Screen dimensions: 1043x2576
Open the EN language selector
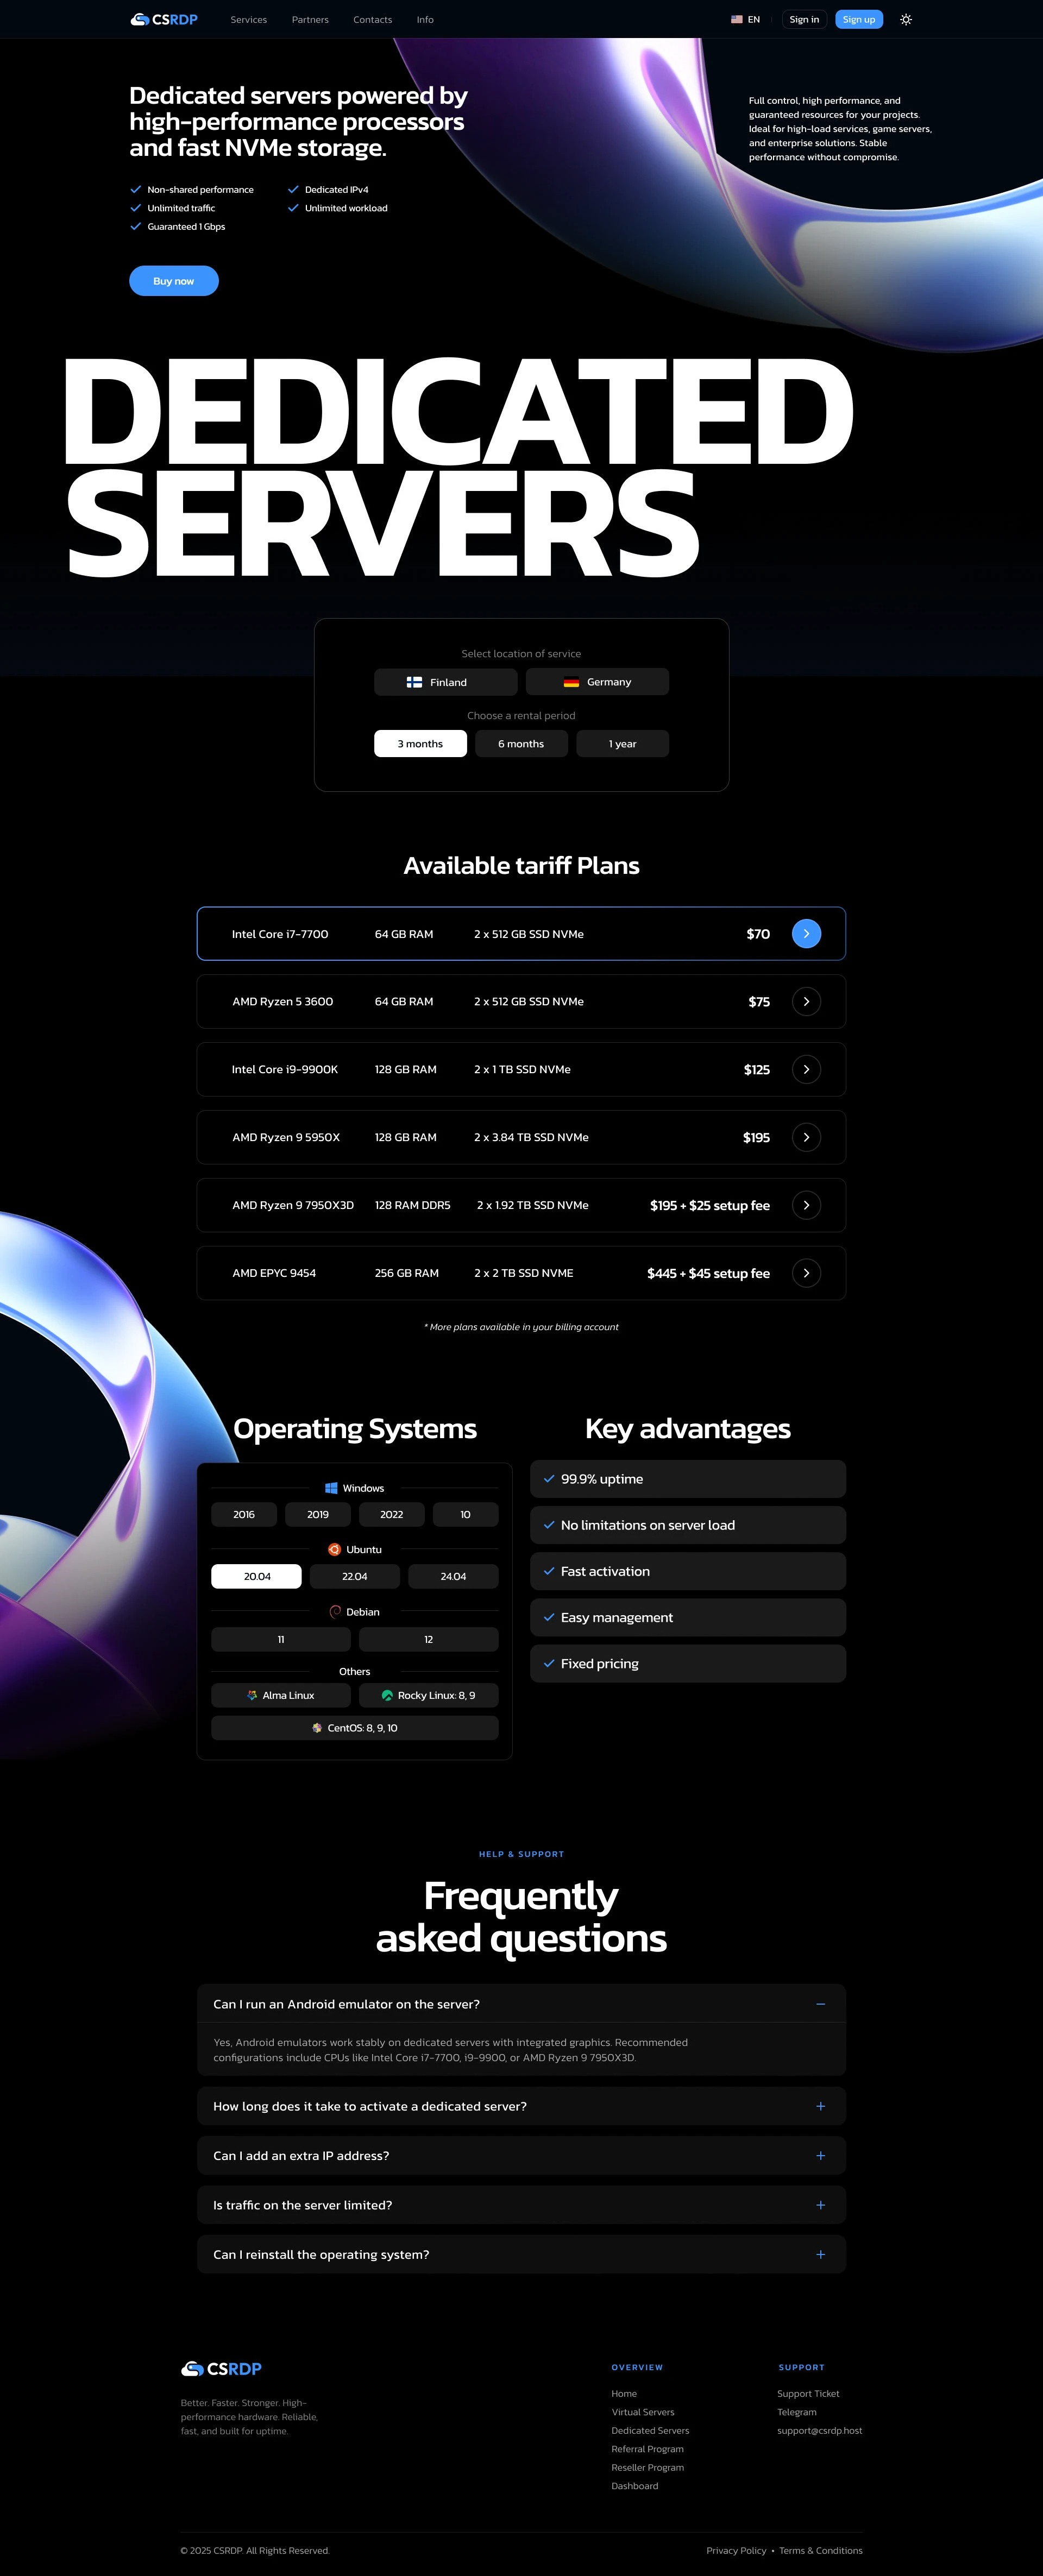click(x=746, y=20)
